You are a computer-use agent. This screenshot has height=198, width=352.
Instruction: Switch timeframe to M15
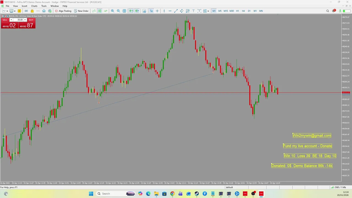[x=226, y=11]
